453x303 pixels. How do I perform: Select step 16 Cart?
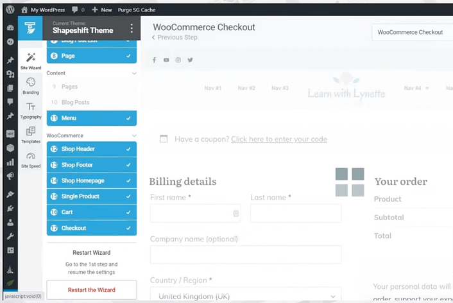[x=92, y=212]
